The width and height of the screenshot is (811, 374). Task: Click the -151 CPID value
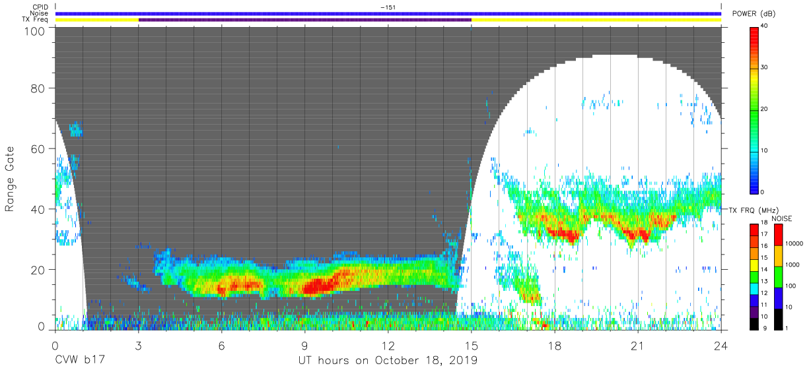click(388, 7)
